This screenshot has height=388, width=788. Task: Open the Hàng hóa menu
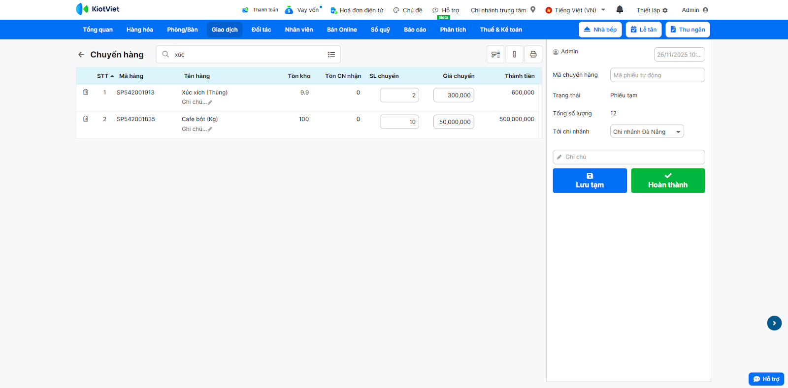pos(140,30)
